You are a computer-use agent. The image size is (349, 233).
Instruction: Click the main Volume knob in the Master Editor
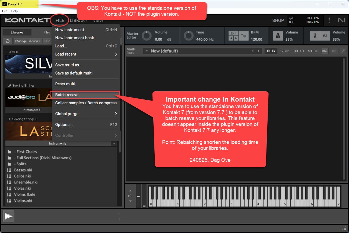click(147, 35)
